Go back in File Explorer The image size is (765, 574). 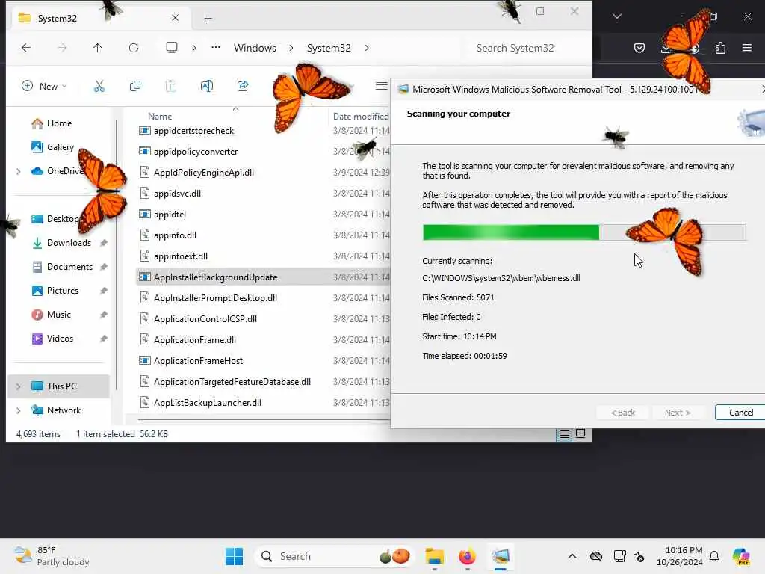pos(26,48)
